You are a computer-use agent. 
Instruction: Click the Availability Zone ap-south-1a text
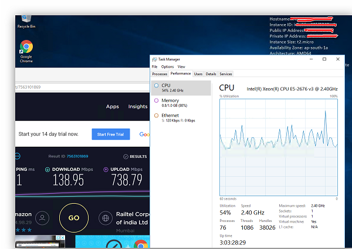point(299,48)
